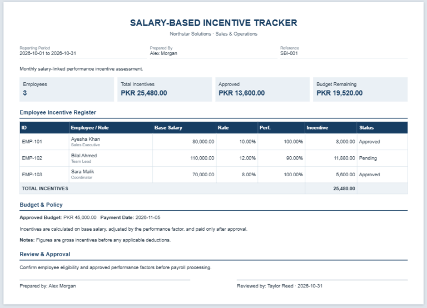Click the Pending status cell
The image size is (427, 308).
point(382,158)
